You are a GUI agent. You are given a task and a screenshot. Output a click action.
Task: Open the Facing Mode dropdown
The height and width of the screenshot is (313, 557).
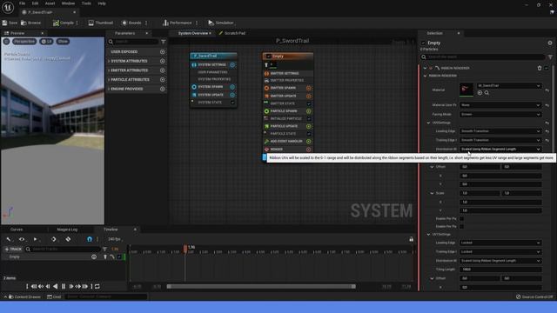[x=500, y=114]
